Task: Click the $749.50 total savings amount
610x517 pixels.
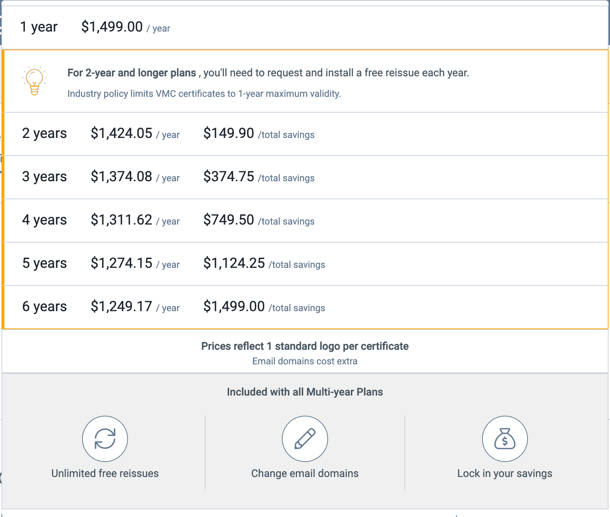Action: 228,220
